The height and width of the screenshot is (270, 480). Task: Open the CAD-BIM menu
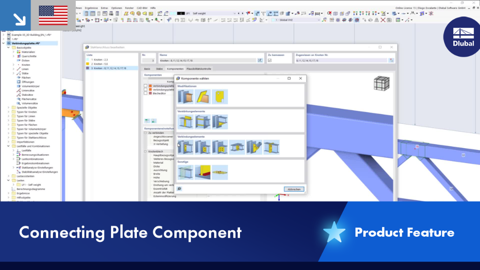pyautogui.click(x=142, y=8)
